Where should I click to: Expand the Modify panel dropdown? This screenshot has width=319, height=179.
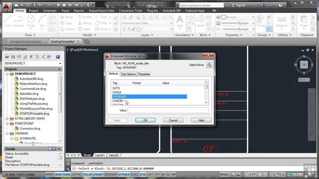89,35
